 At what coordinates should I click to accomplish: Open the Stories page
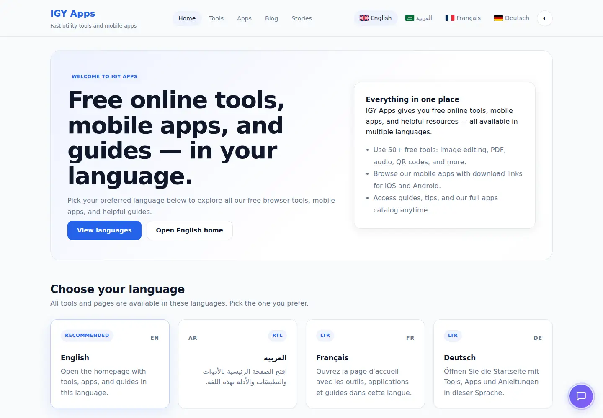pos(301,18)
